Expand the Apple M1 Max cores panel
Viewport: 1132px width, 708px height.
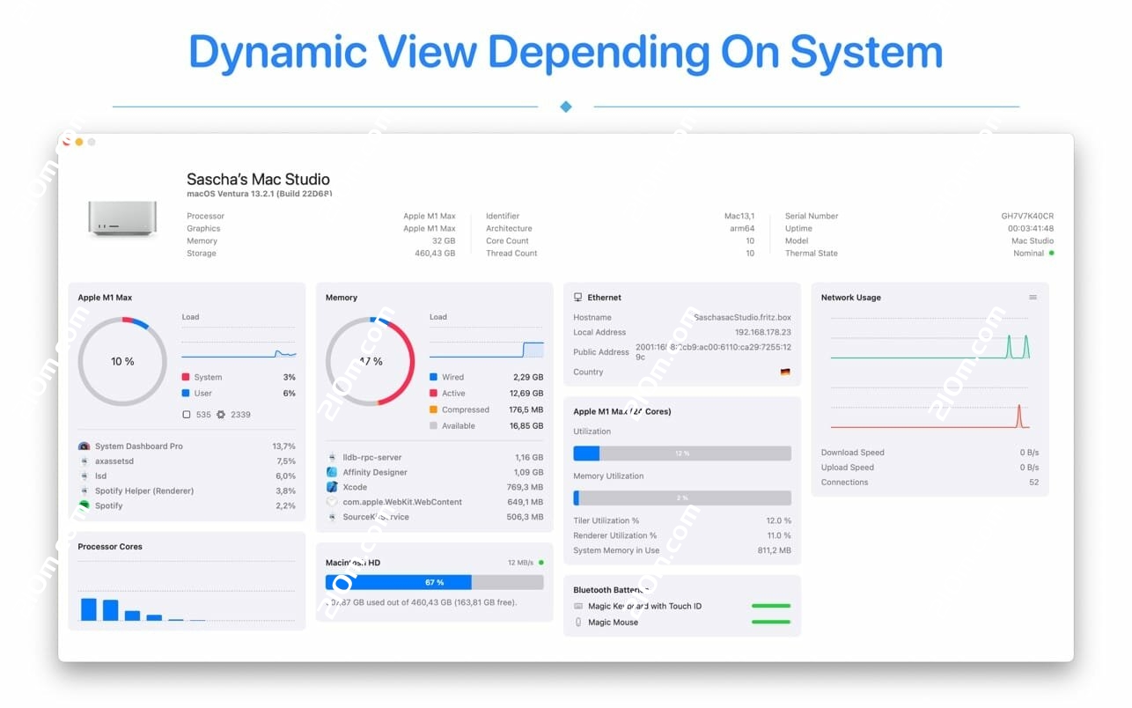coord(625,411)
